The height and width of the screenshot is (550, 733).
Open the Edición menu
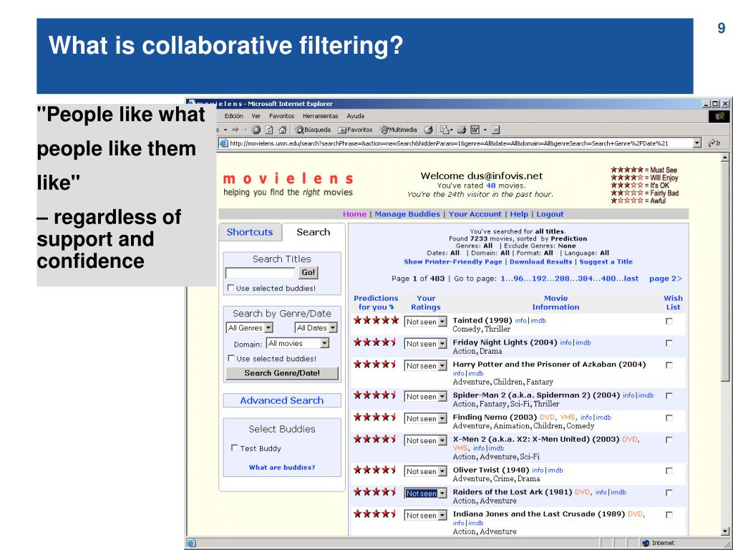[x=234, y=116]
